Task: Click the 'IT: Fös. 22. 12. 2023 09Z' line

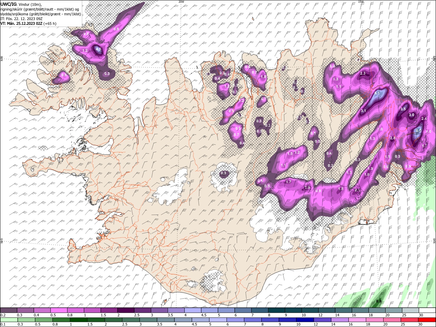Action: click(x=21, y=19)
